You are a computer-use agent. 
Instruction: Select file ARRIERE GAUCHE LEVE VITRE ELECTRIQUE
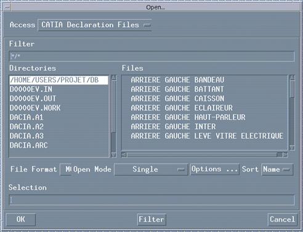(x=207, y=136)
